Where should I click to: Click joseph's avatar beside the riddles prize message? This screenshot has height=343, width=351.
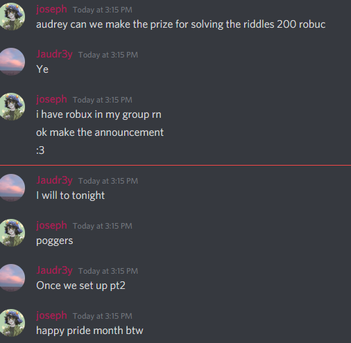pyautogui.click(x=12, y=17)
